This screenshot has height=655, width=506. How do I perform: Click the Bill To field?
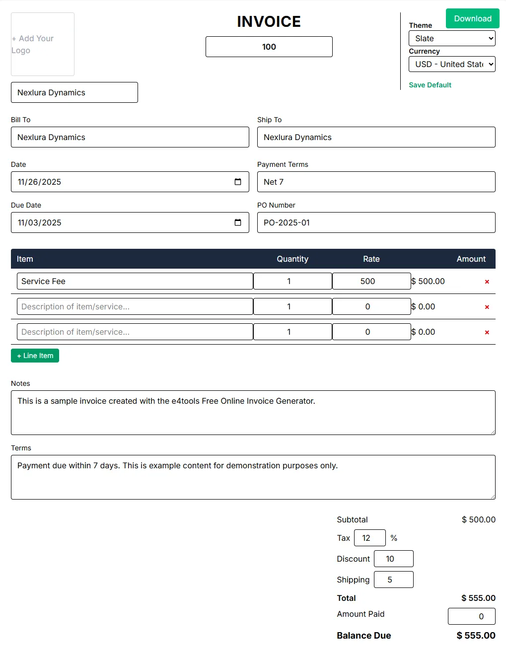tap(130, 137)
